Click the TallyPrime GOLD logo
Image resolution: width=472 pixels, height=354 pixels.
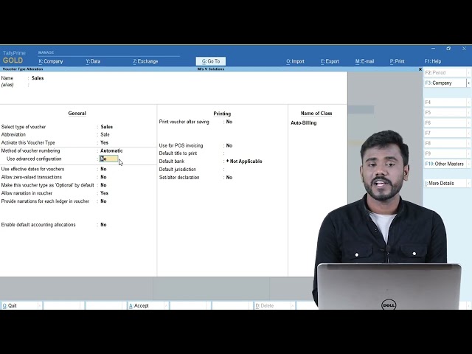14,57
